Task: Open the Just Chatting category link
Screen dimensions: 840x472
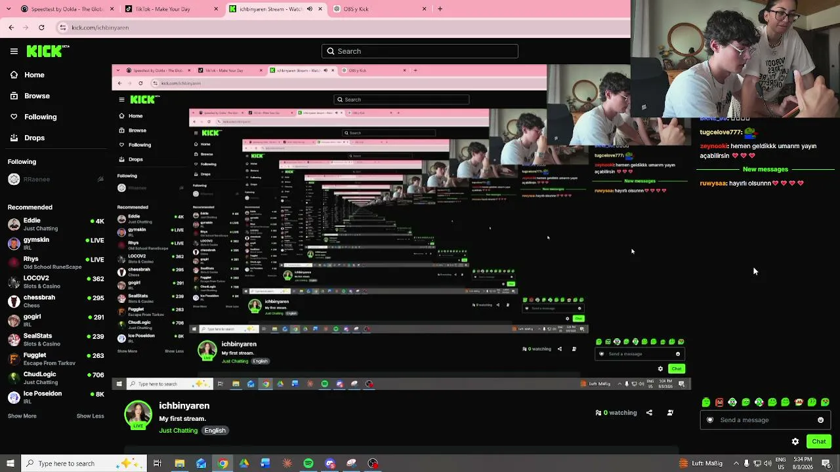Action: [x=178, y=431]
